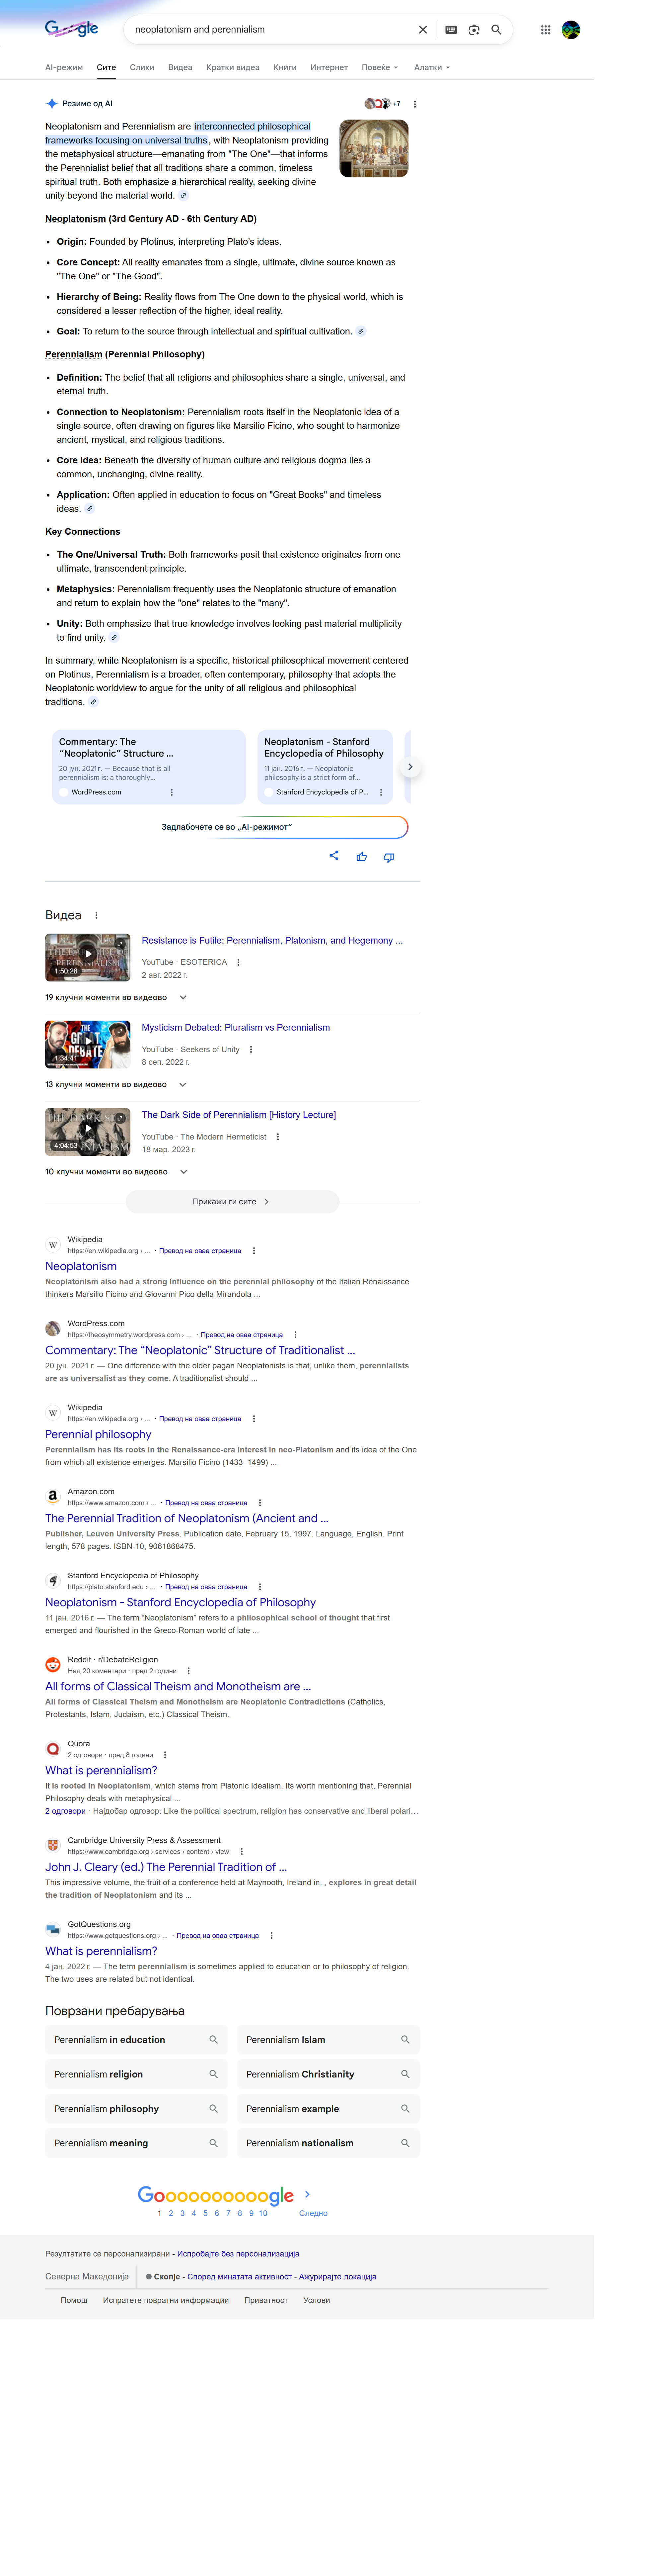Give thumbs up to AI summary
This screenshot has width=660, height=2576.
[x=361, y=857]
